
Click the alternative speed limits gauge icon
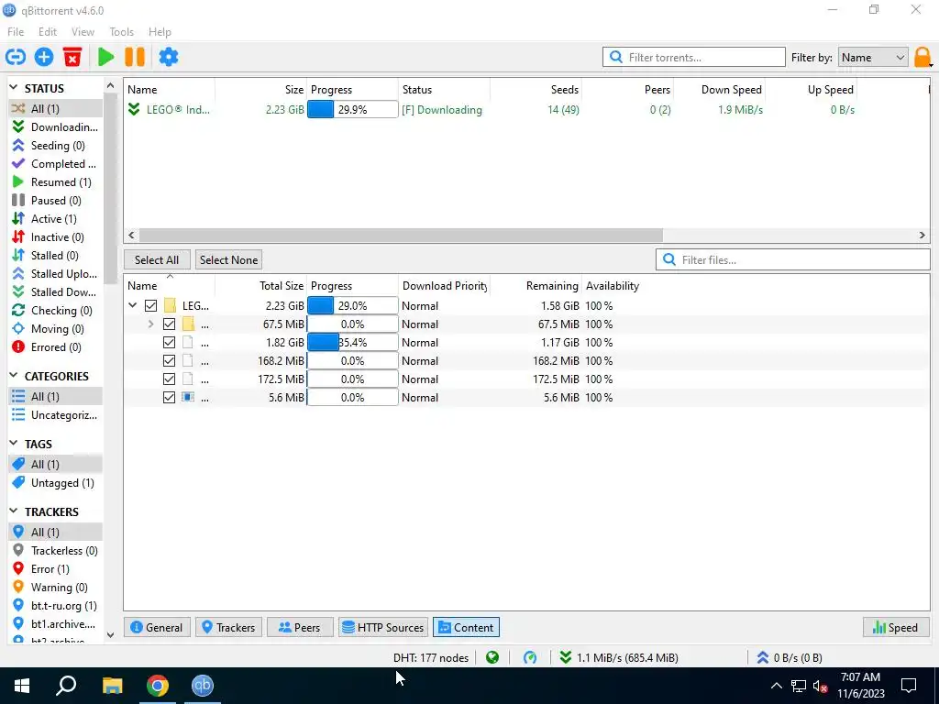tap(530, 658)
